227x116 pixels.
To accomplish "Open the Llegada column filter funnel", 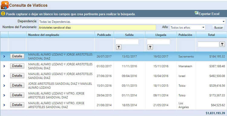I will (x=150, y=47).
